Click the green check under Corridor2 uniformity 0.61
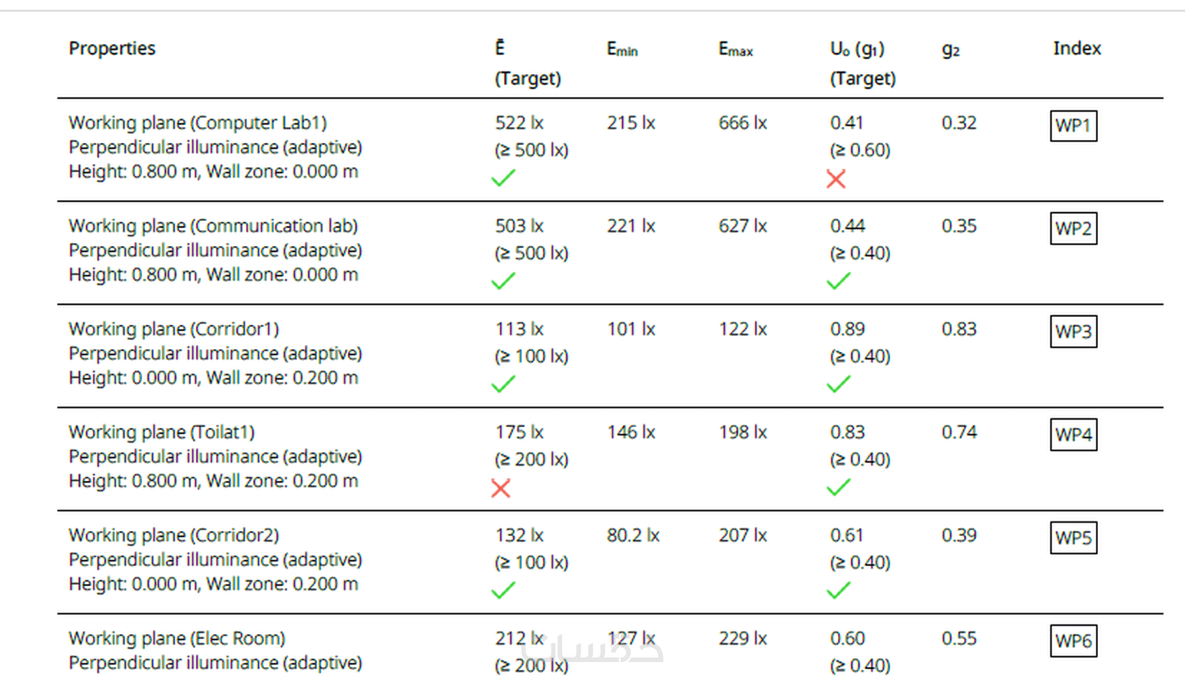The width and height of the screenshot is (1185, 676). [838, 590]
